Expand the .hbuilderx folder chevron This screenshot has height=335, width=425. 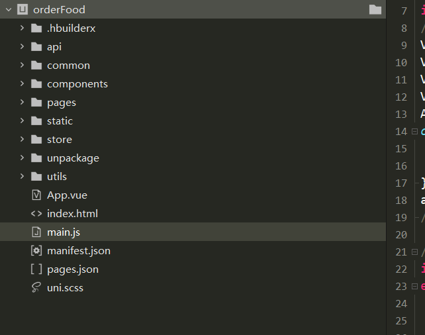tap(22, 28)
